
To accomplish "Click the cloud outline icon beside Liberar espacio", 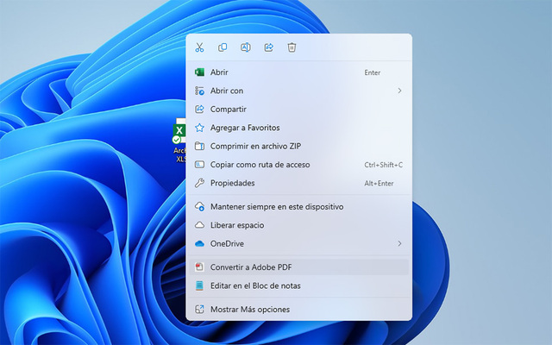I will 199,225.
